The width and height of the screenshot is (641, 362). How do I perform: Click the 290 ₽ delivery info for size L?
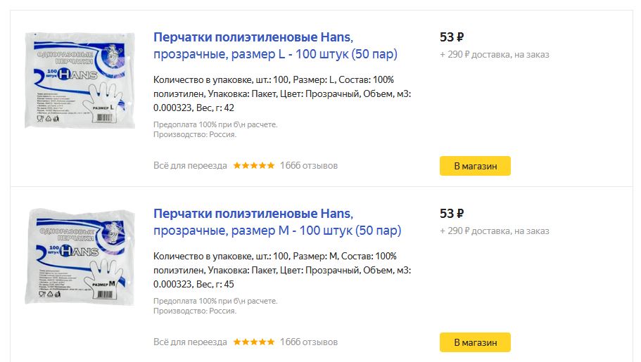(494, 55)
